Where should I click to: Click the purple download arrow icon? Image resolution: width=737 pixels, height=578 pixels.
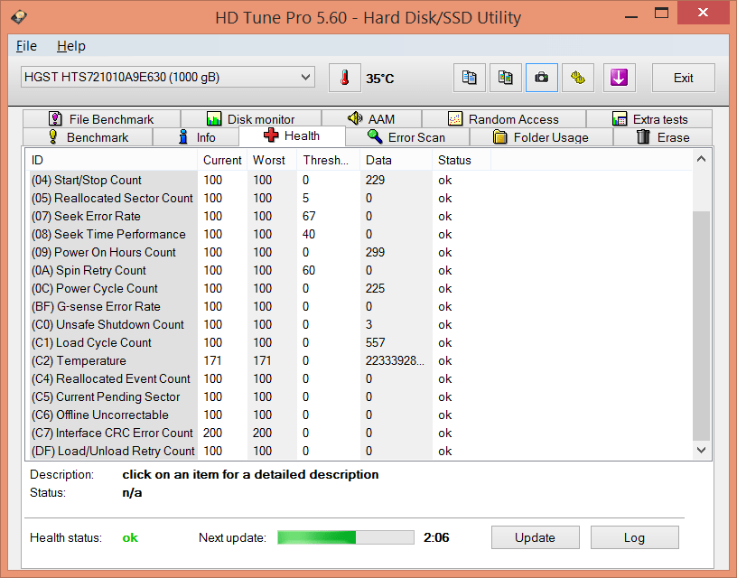point(619,78)
